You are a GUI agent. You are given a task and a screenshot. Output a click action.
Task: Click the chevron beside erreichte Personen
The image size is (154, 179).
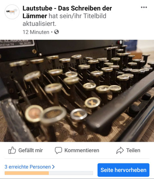(53, 167)
